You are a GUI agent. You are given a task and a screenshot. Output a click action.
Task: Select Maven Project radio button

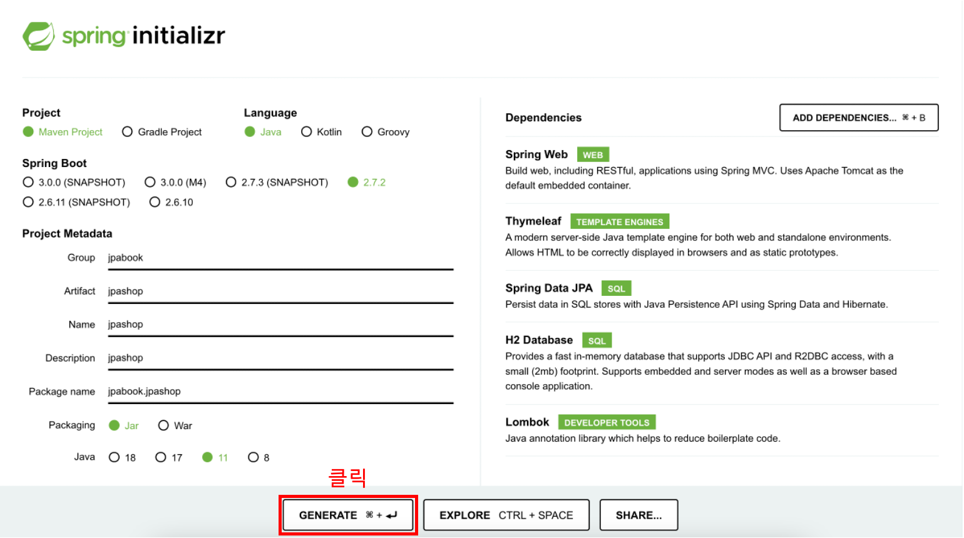[28, 132]
